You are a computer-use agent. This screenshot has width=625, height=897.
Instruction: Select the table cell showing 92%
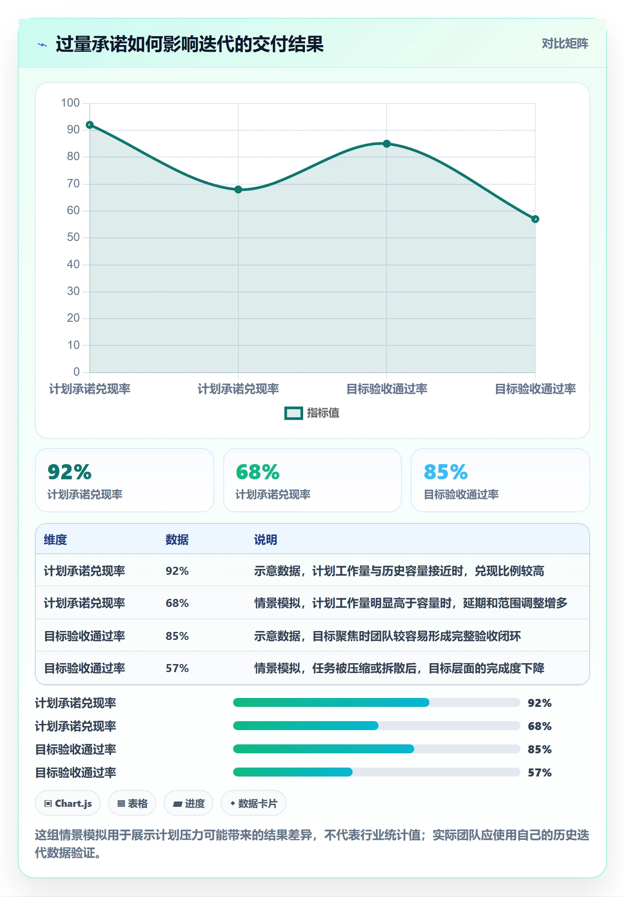coord(177,571)
